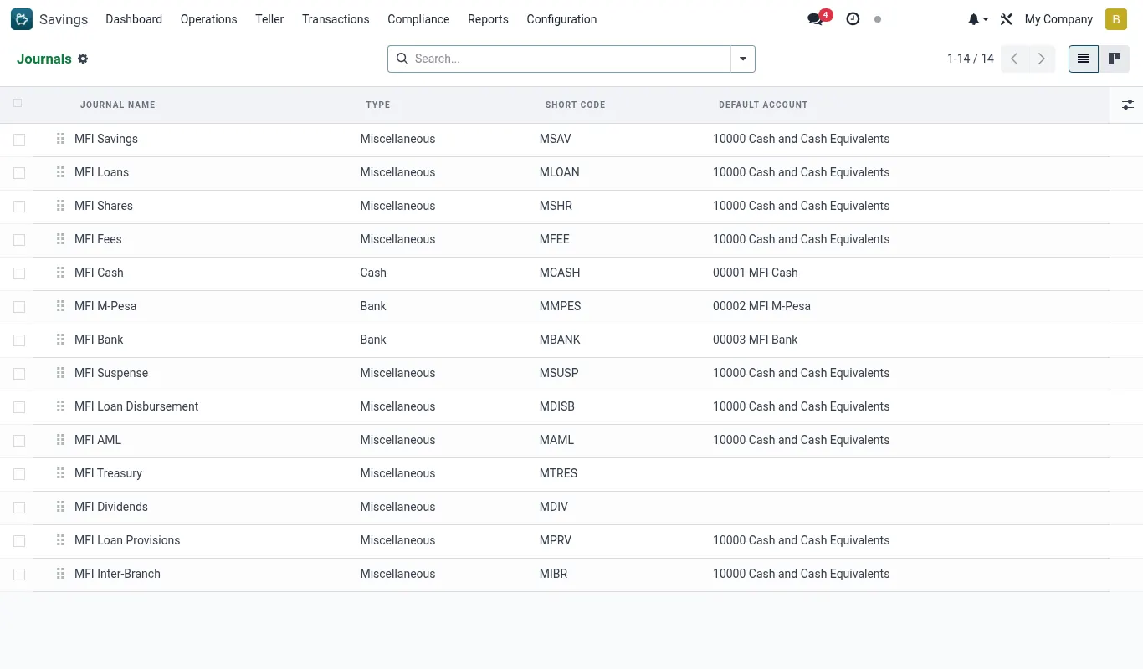The width and height of the screenshot is (1143, 669).
Task: Check the MFI AML row checkbox
Action: point(19,441)
